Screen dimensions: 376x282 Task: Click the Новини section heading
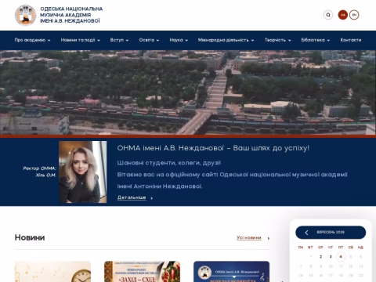pos(30,237)
